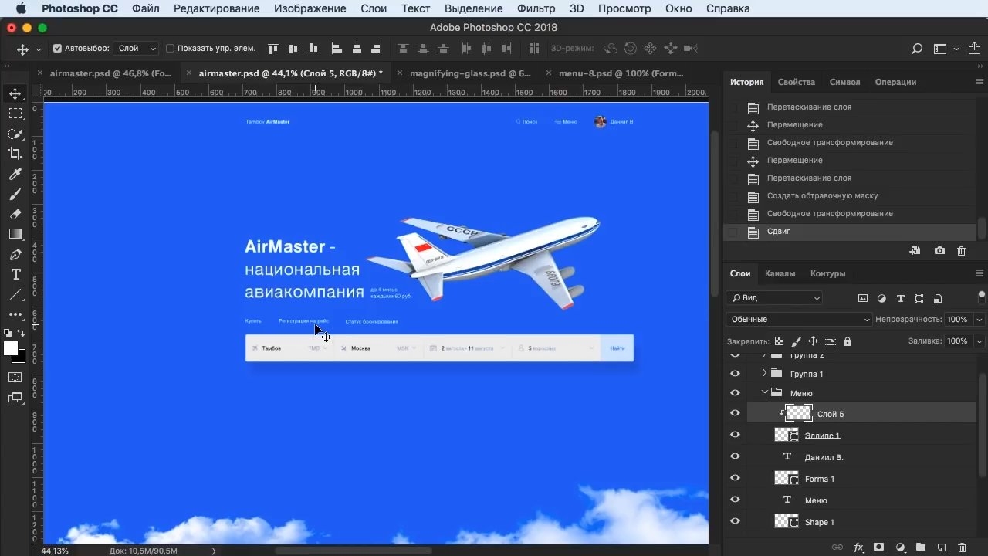The height and width of the screenshot is (556, 988).
Task: Align top edges of layers
Action: click(272, 49)
